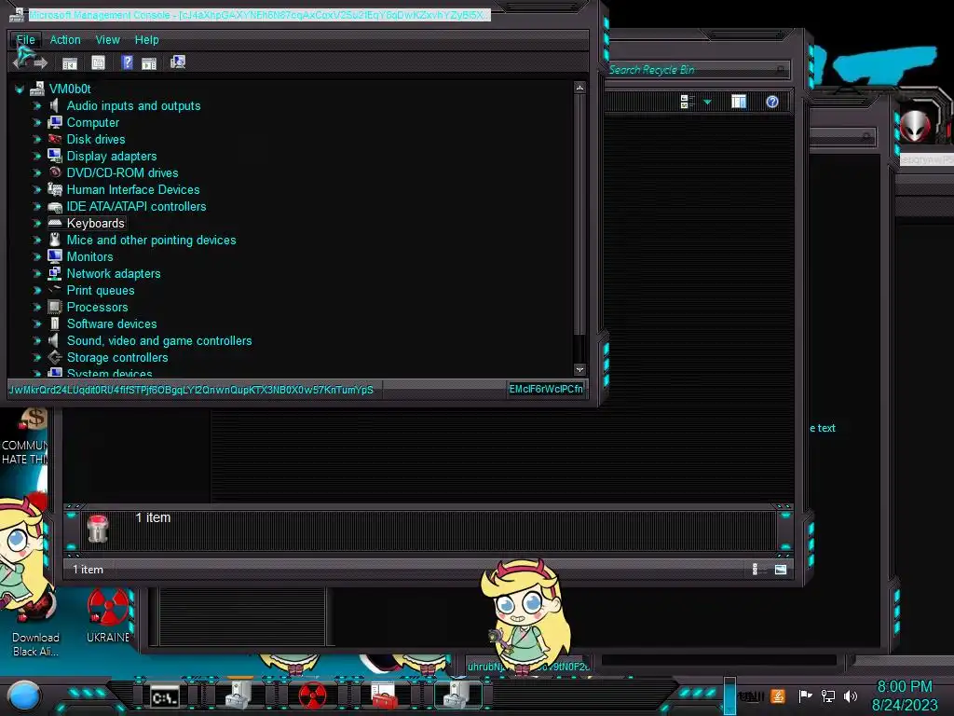Click the active Management Console taskbar button
The width and height of the screenshot is (954, 716).
coord(458,695)
